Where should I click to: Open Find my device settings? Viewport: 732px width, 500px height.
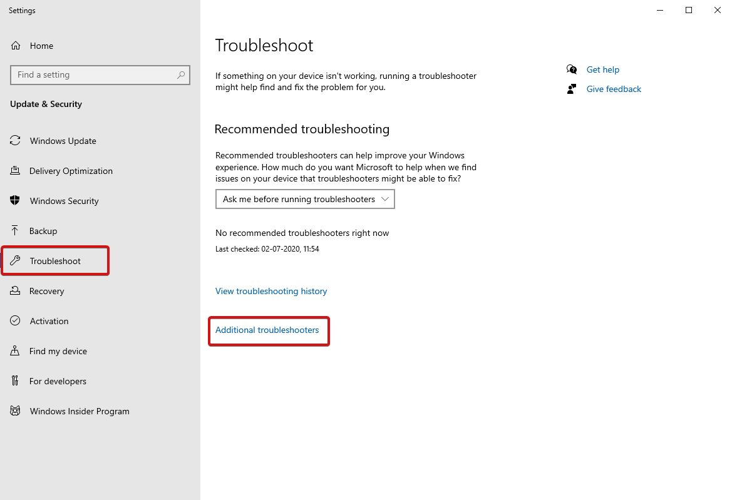58,351
